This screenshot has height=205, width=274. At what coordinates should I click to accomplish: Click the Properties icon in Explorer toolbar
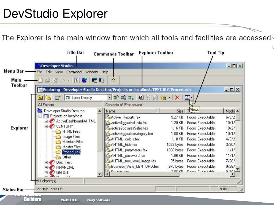pyautogui.click(x=58, y=97)
